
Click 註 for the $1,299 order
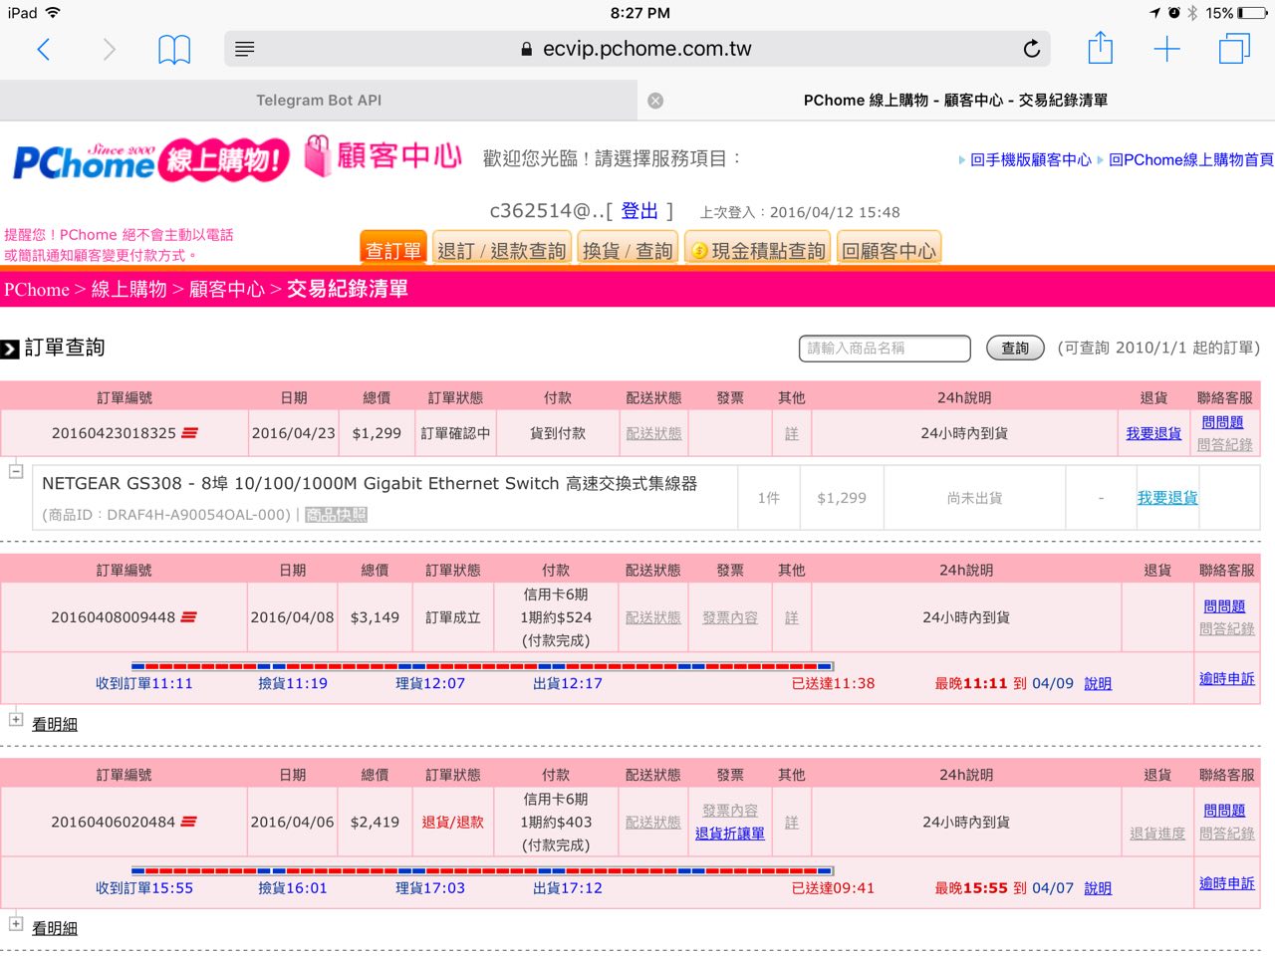click(x=792, y=434)
